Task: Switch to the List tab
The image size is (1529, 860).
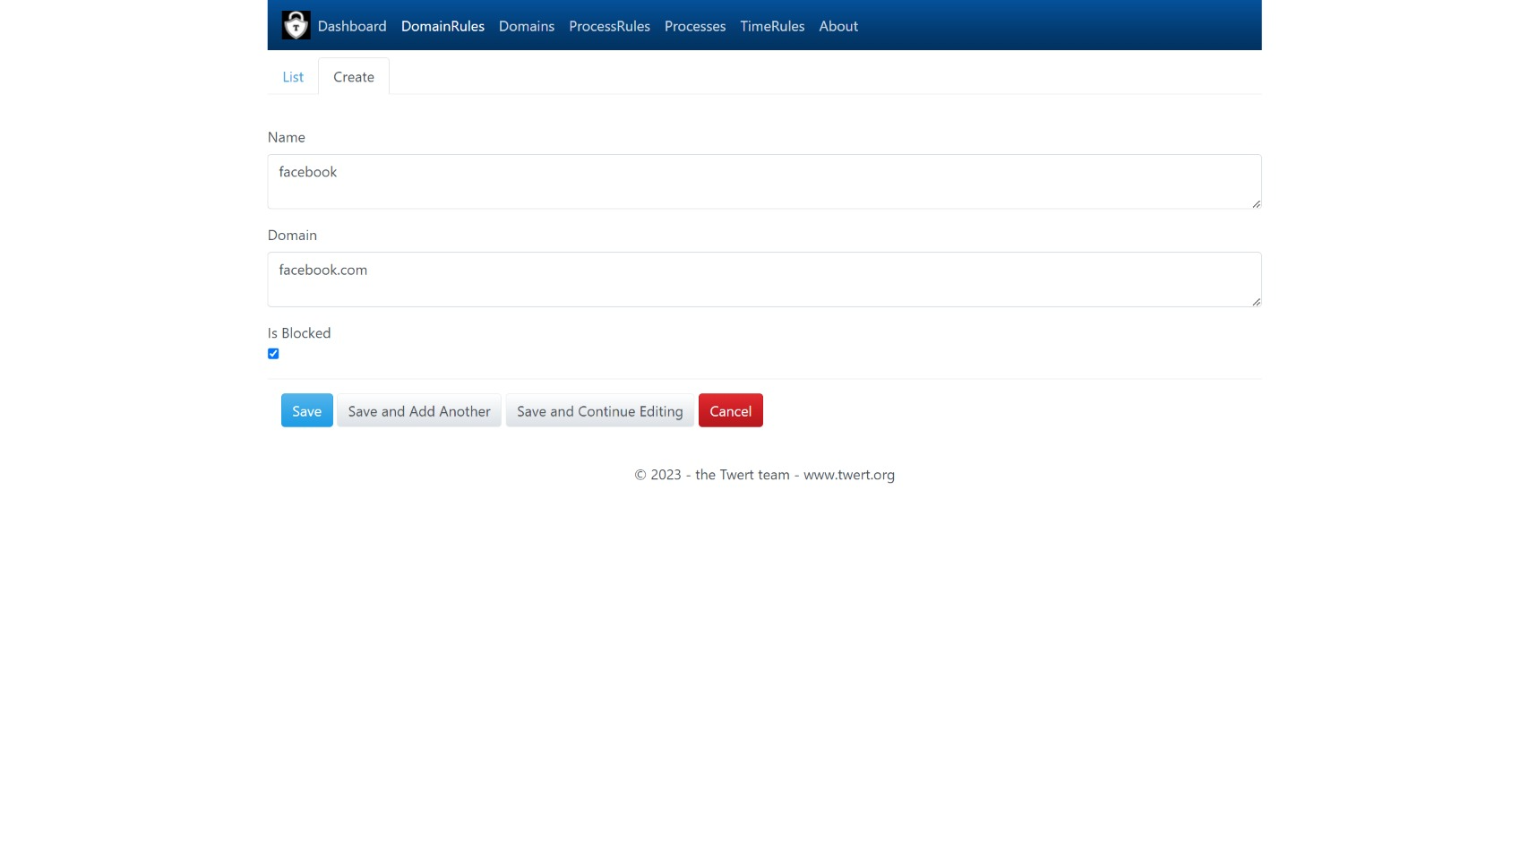Action: coord(293,77)
